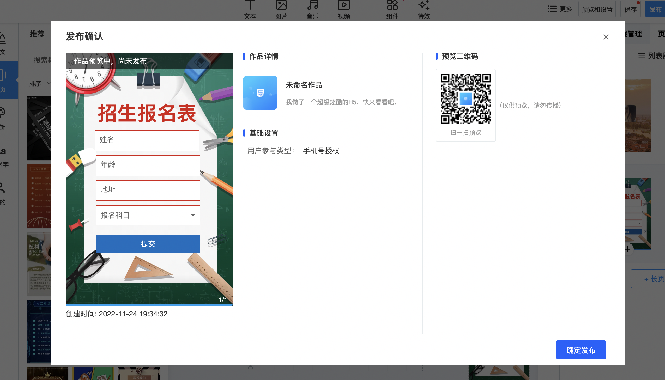This screenshot has height=380, width=665.
Task: Click the 年龄 age input field
Action: (148, 166)
